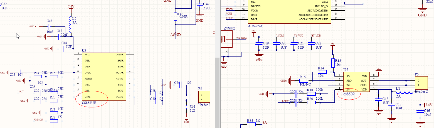Click the BSNR pin label
Screen dimensions: 434x128
pos(120,61)
